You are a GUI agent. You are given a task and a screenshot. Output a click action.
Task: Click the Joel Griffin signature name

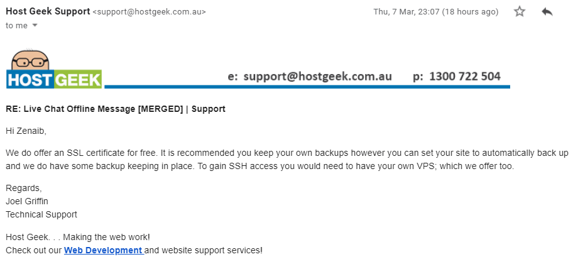tap(26, 201)
